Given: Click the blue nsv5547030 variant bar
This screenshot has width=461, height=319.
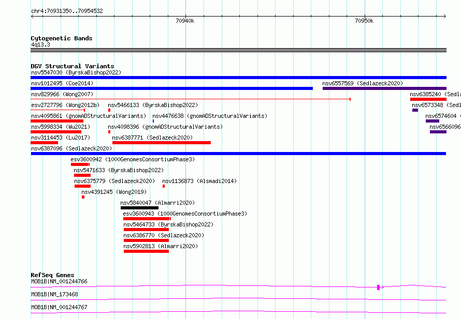Looking at the screenshot, I should 238,78.
